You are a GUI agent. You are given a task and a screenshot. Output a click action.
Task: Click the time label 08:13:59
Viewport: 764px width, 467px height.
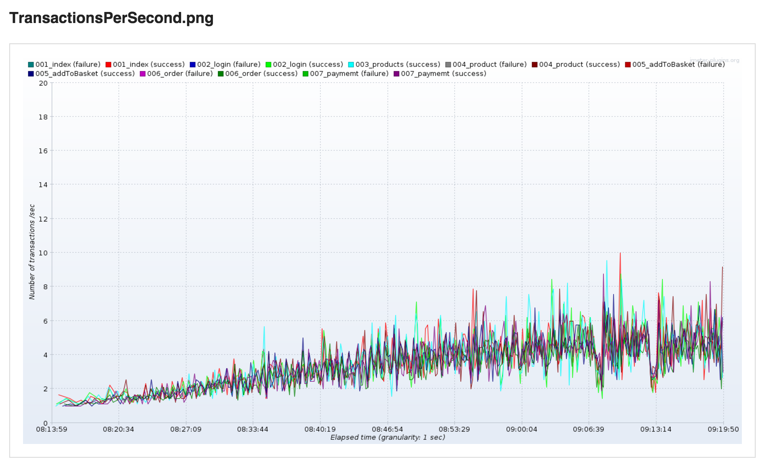[52, 429]
